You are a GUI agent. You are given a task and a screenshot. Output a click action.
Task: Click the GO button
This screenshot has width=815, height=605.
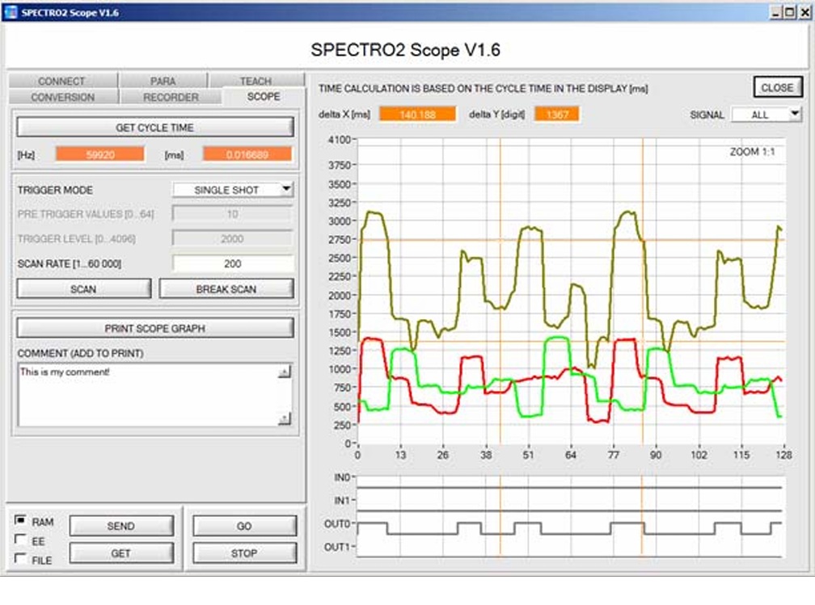(244, 526)
